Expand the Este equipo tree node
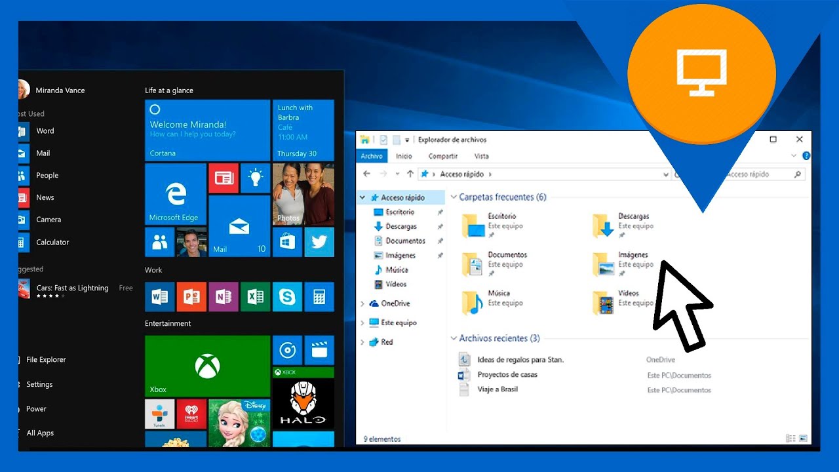Image resolution: width=839 pixels, height=472 pixels. [x=362, y=323]
